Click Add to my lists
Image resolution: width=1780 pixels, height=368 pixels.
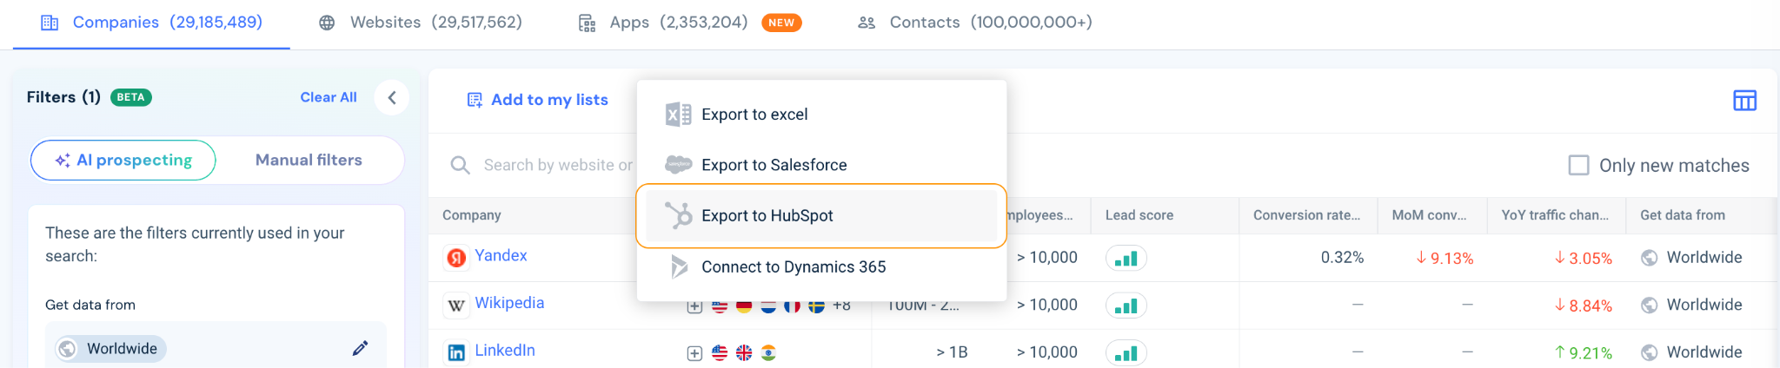pyautogui.click(x=537, y=100)
